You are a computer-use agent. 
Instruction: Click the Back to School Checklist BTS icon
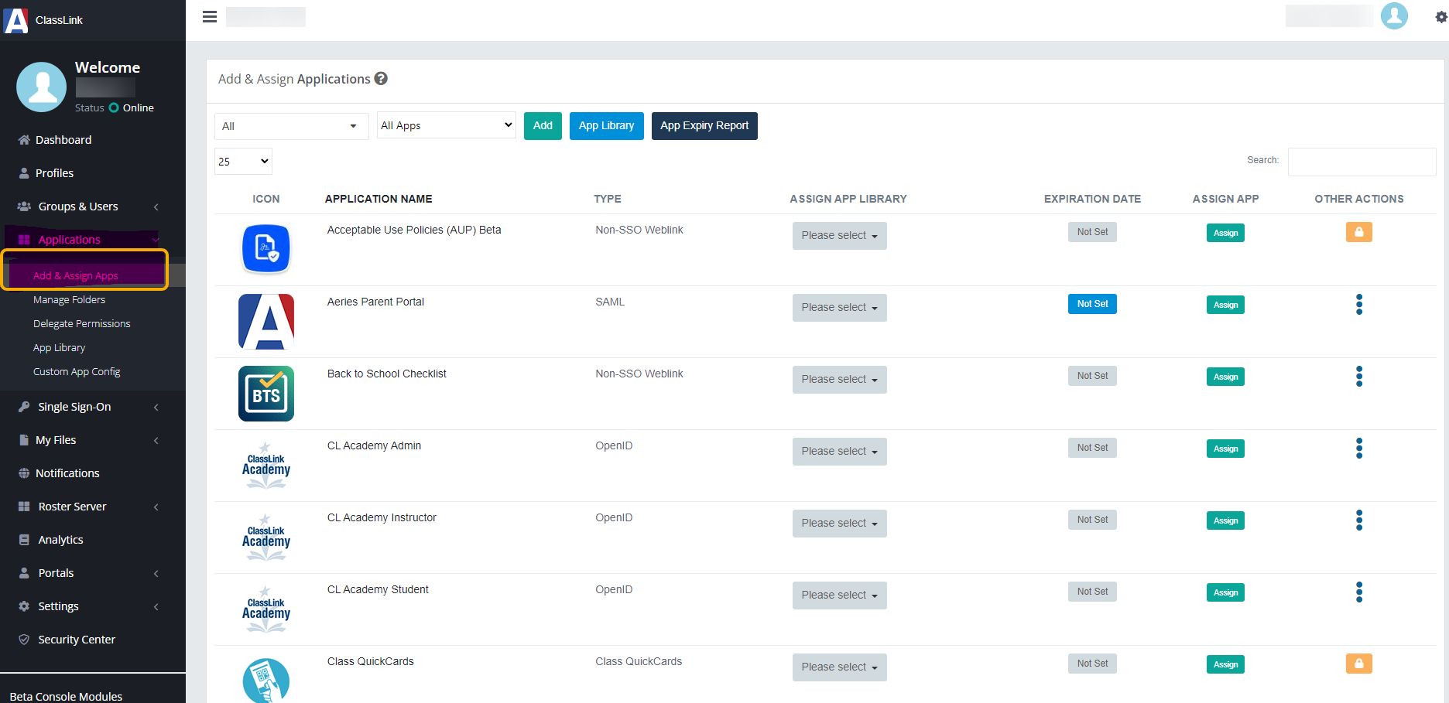point(266,394)
